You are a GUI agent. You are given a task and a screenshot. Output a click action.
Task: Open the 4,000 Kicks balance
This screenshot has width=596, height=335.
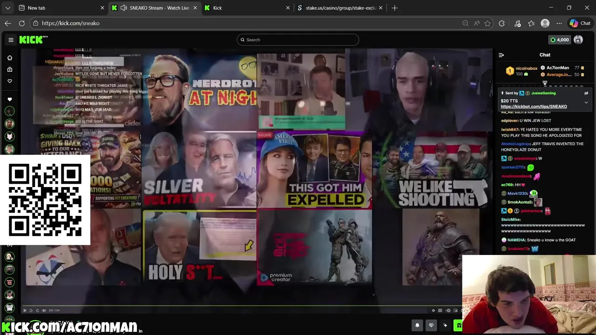tap(559, 40)
